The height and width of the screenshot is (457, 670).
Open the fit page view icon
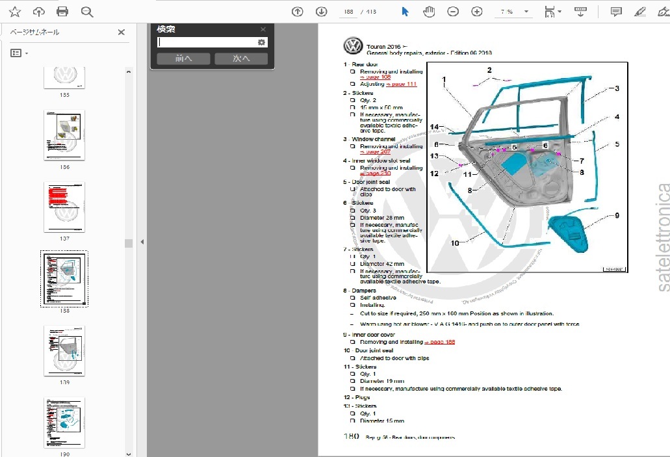click(550, 12)
